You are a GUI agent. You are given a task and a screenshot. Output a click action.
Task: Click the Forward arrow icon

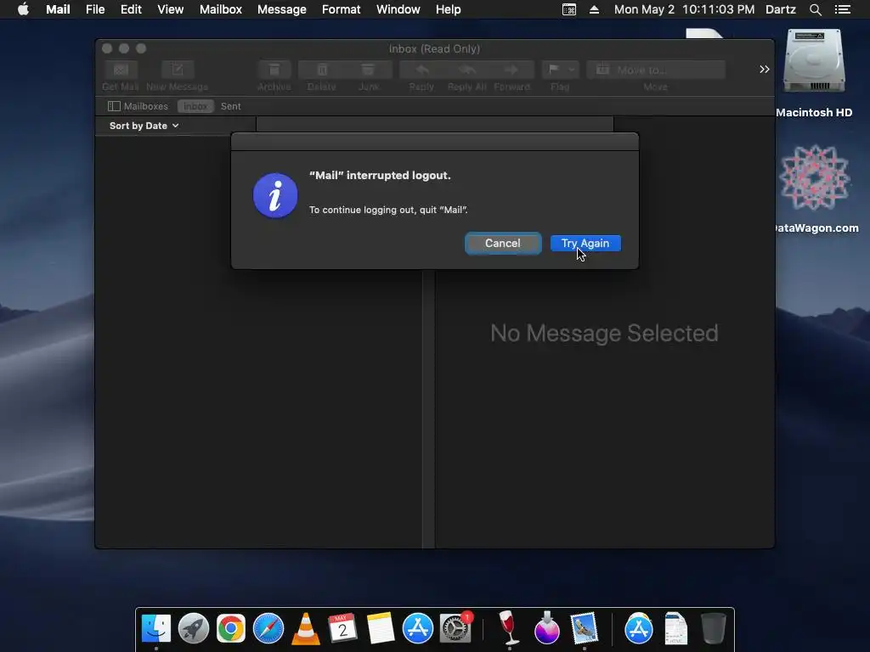[511, 70]
